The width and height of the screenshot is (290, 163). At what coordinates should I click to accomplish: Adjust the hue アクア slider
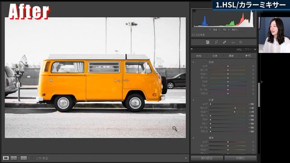(228, 82)
